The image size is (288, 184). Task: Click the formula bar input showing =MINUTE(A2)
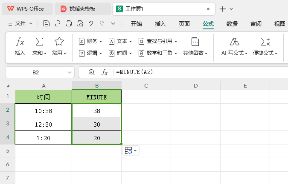192,72
